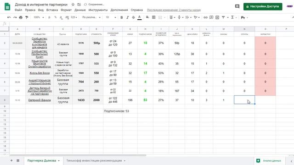Viewport: 294px width, 165px height.
Task: Open comment history speech bubble icon
Action: point(237,6)
